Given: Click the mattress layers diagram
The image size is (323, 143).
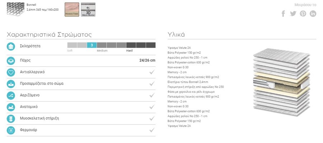Looking at the screenshot, I should point(282,82).
